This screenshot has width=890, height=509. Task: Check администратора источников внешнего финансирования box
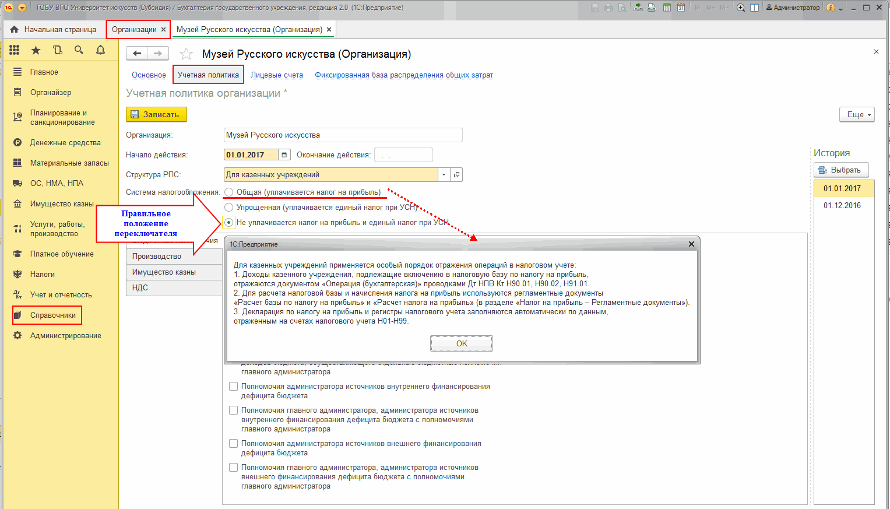(234, 443)
